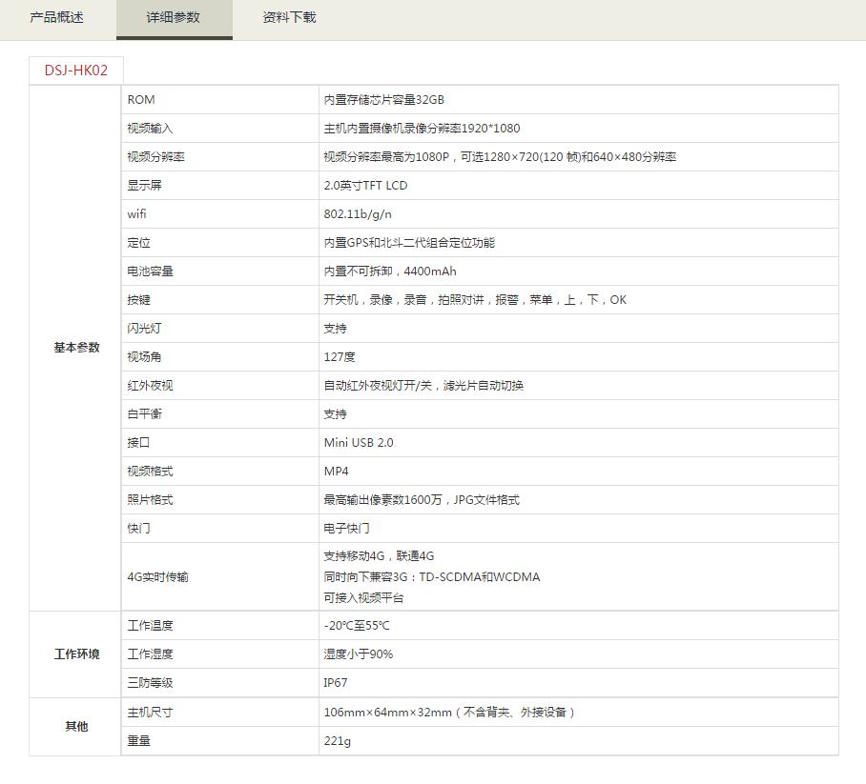Select the 详细参数 tab
866x784 pixels.
(x=174, y=18)
